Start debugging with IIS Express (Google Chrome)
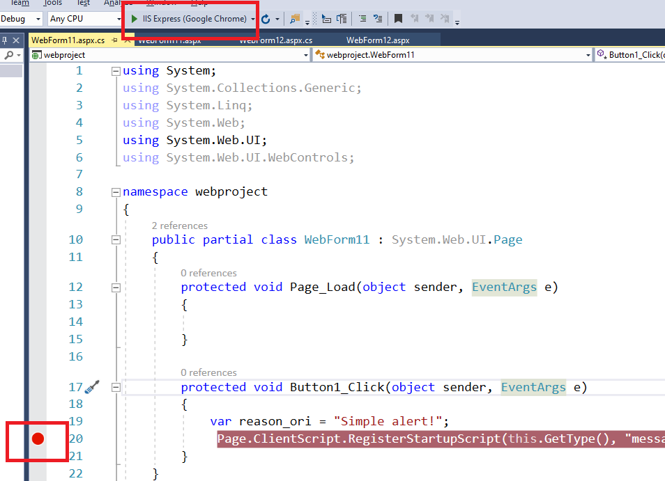665x481 pixels. tap(189, 19)
